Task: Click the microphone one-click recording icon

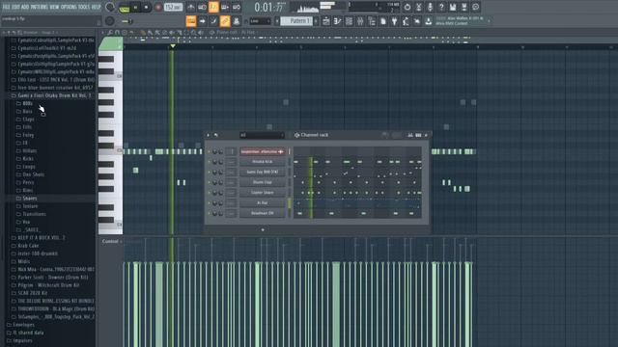Action: pos(430,7)
